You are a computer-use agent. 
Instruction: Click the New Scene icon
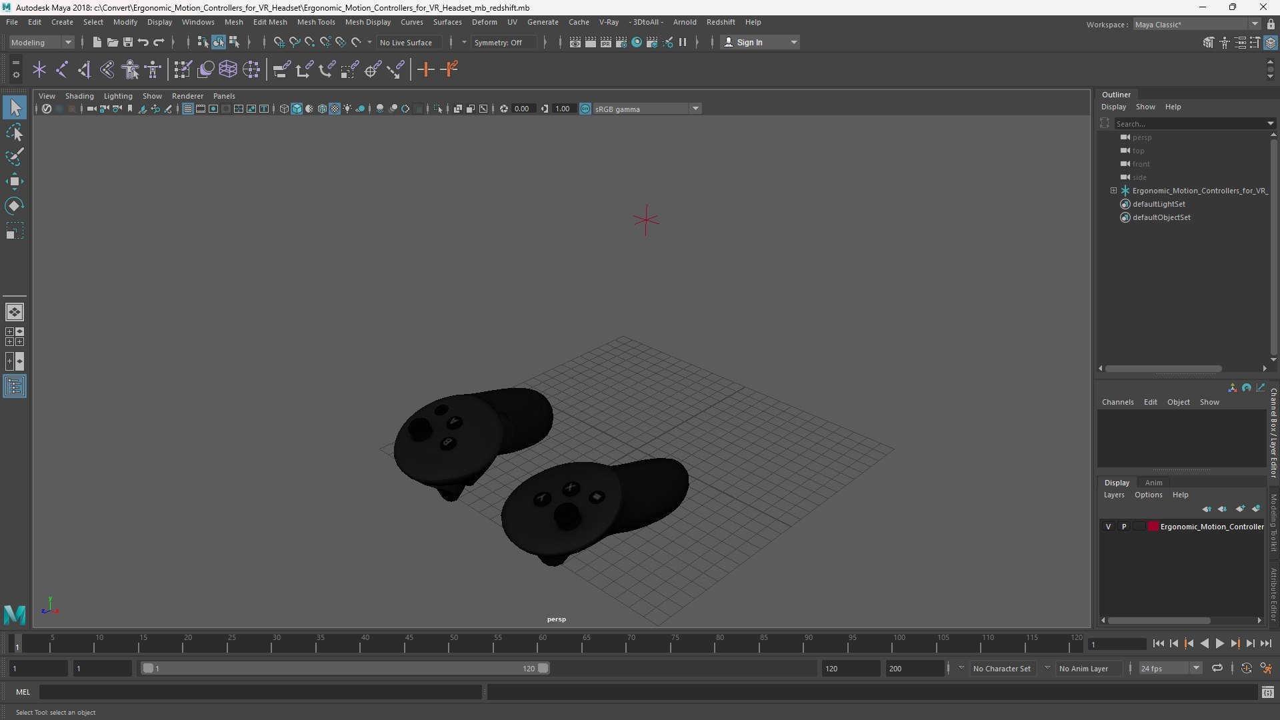[97, 42]
